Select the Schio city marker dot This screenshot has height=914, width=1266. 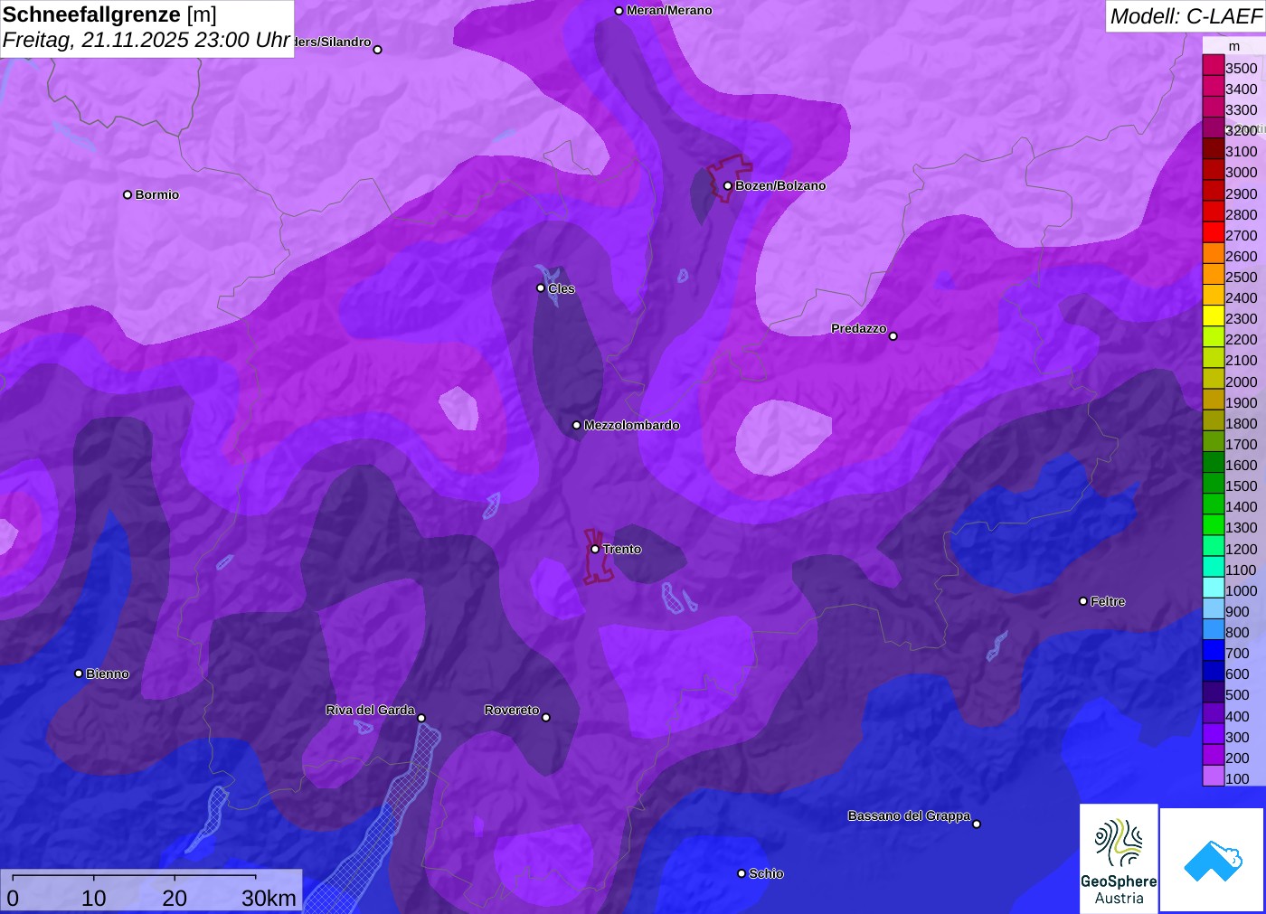742,873
